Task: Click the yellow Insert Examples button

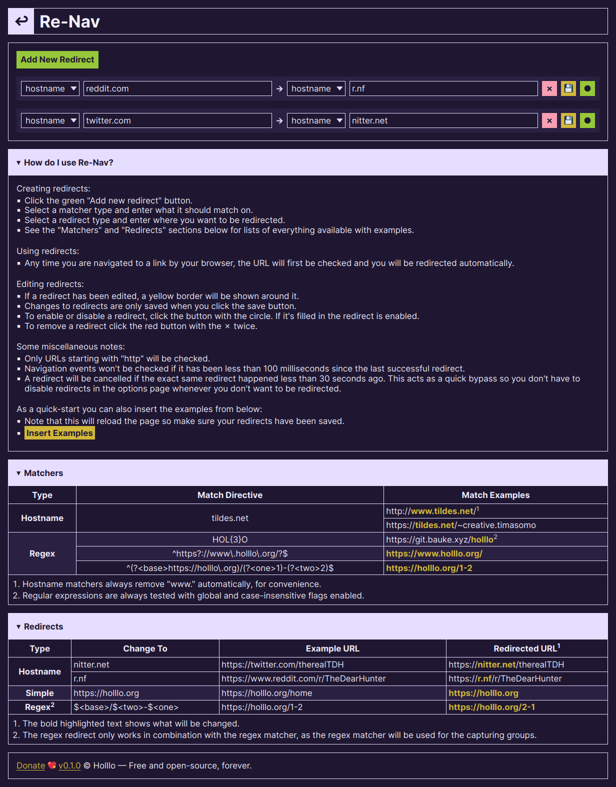Action: pyautogui.click(x=59, y=433)
